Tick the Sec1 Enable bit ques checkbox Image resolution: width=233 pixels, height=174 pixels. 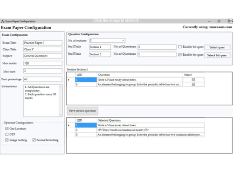(x=180, y=47)
